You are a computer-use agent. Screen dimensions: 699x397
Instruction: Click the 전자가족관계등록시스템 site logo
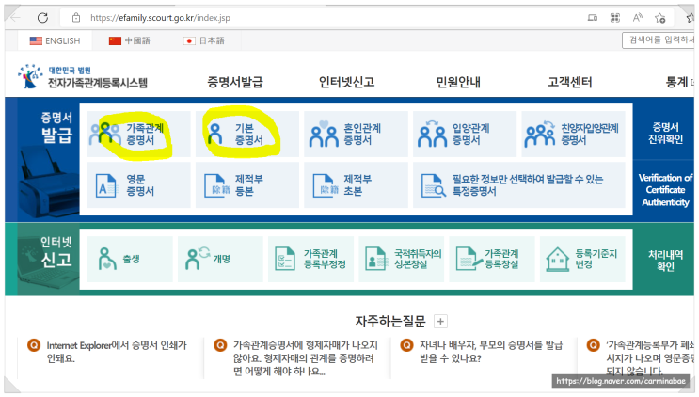point(83,76)
